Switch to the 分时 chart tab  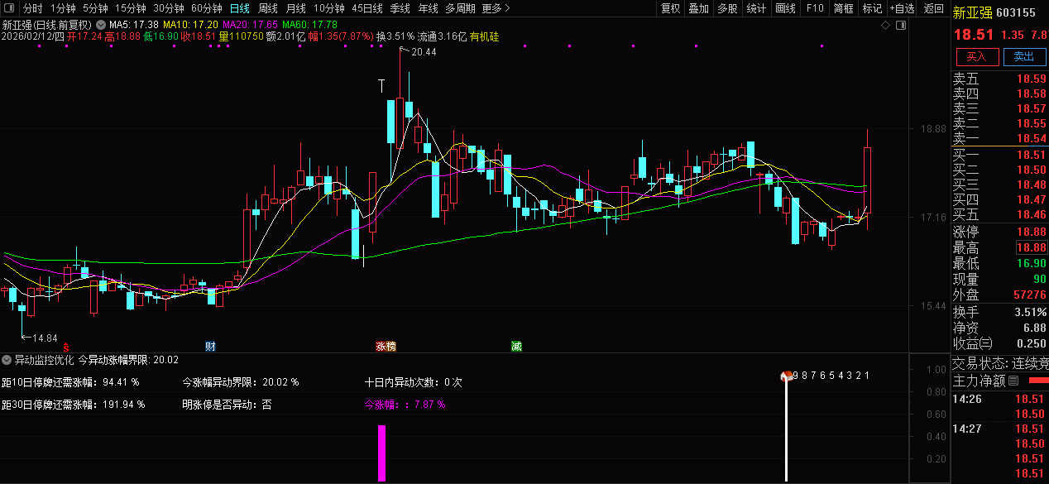coord(32,8)
